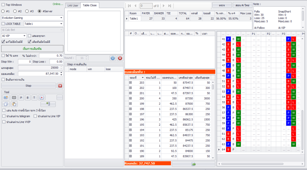307x170 pixels.
Task: Click the สอน Ai ใหม่ button
Action: [x=242, y=5]
